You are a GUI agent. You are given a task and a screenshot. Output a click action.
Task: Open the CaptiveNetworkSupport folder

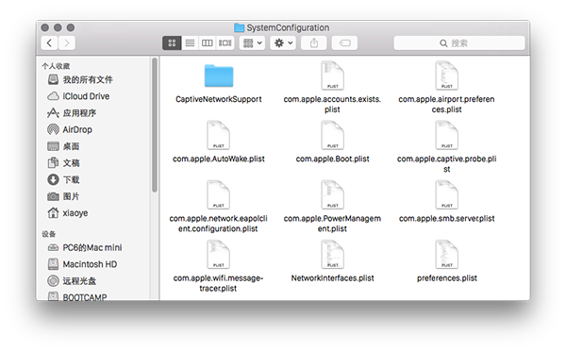pos(219,84)
